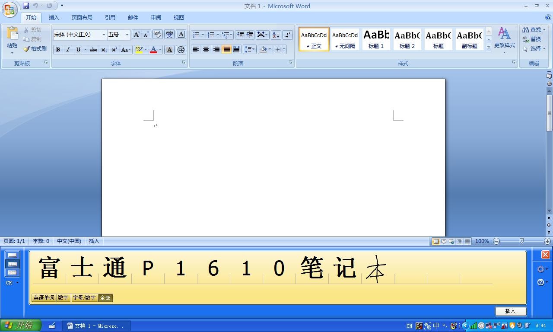553x332 pixels.
Task: Apply distributed alignment to the paragraph
Action: 236,49
